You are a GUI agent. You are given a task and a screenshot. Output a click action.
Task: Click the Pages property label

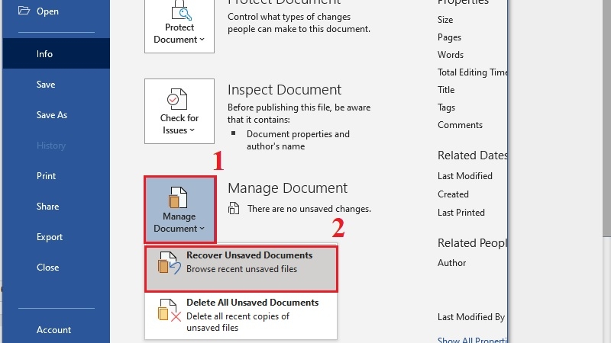pyautogui.click(x=449, y=37)
